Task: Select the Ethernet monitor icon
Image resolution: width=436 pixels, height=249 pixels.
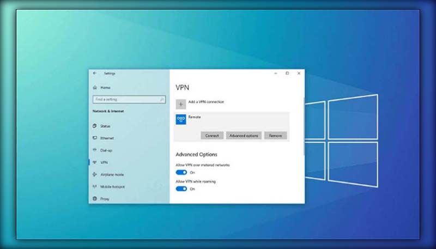Action: [95, 138]
